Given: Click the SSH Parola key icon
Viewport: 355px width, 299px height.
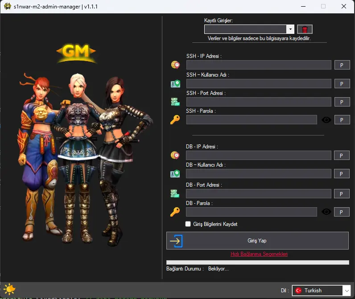Looking at the screenshot, I should pos(175,119).
